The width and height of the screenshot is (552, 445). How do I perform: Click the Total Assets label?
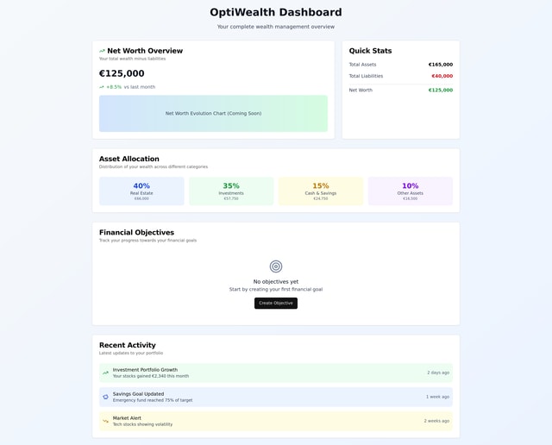pos(362,65)
